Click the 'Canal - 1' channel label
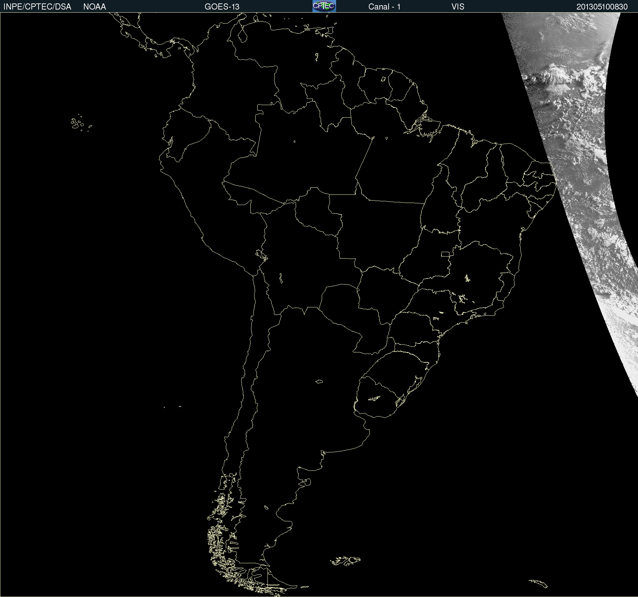Viewport: 638px width, 597px height. tap(384, 7)
